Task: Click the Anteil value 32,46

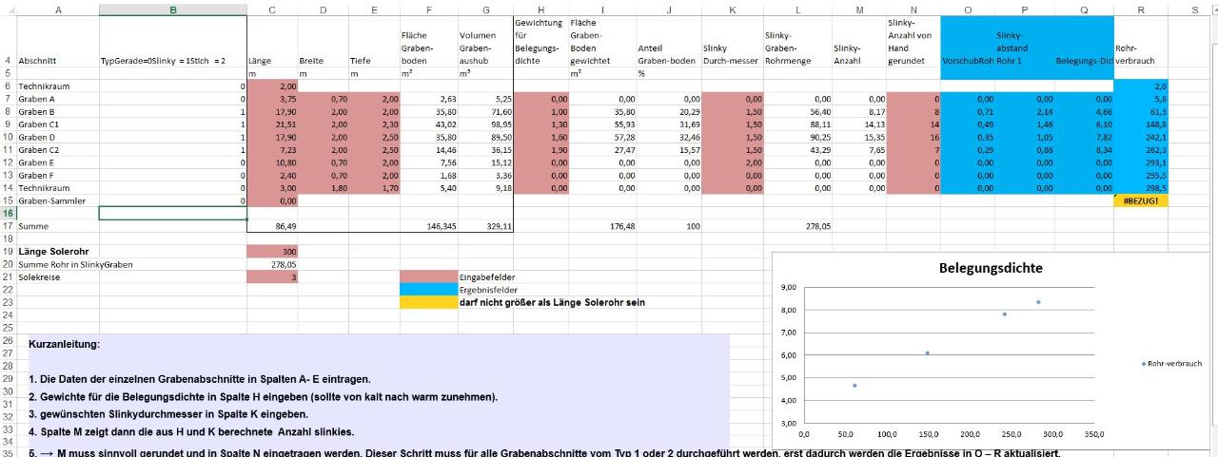Action: tap(668, 137)
